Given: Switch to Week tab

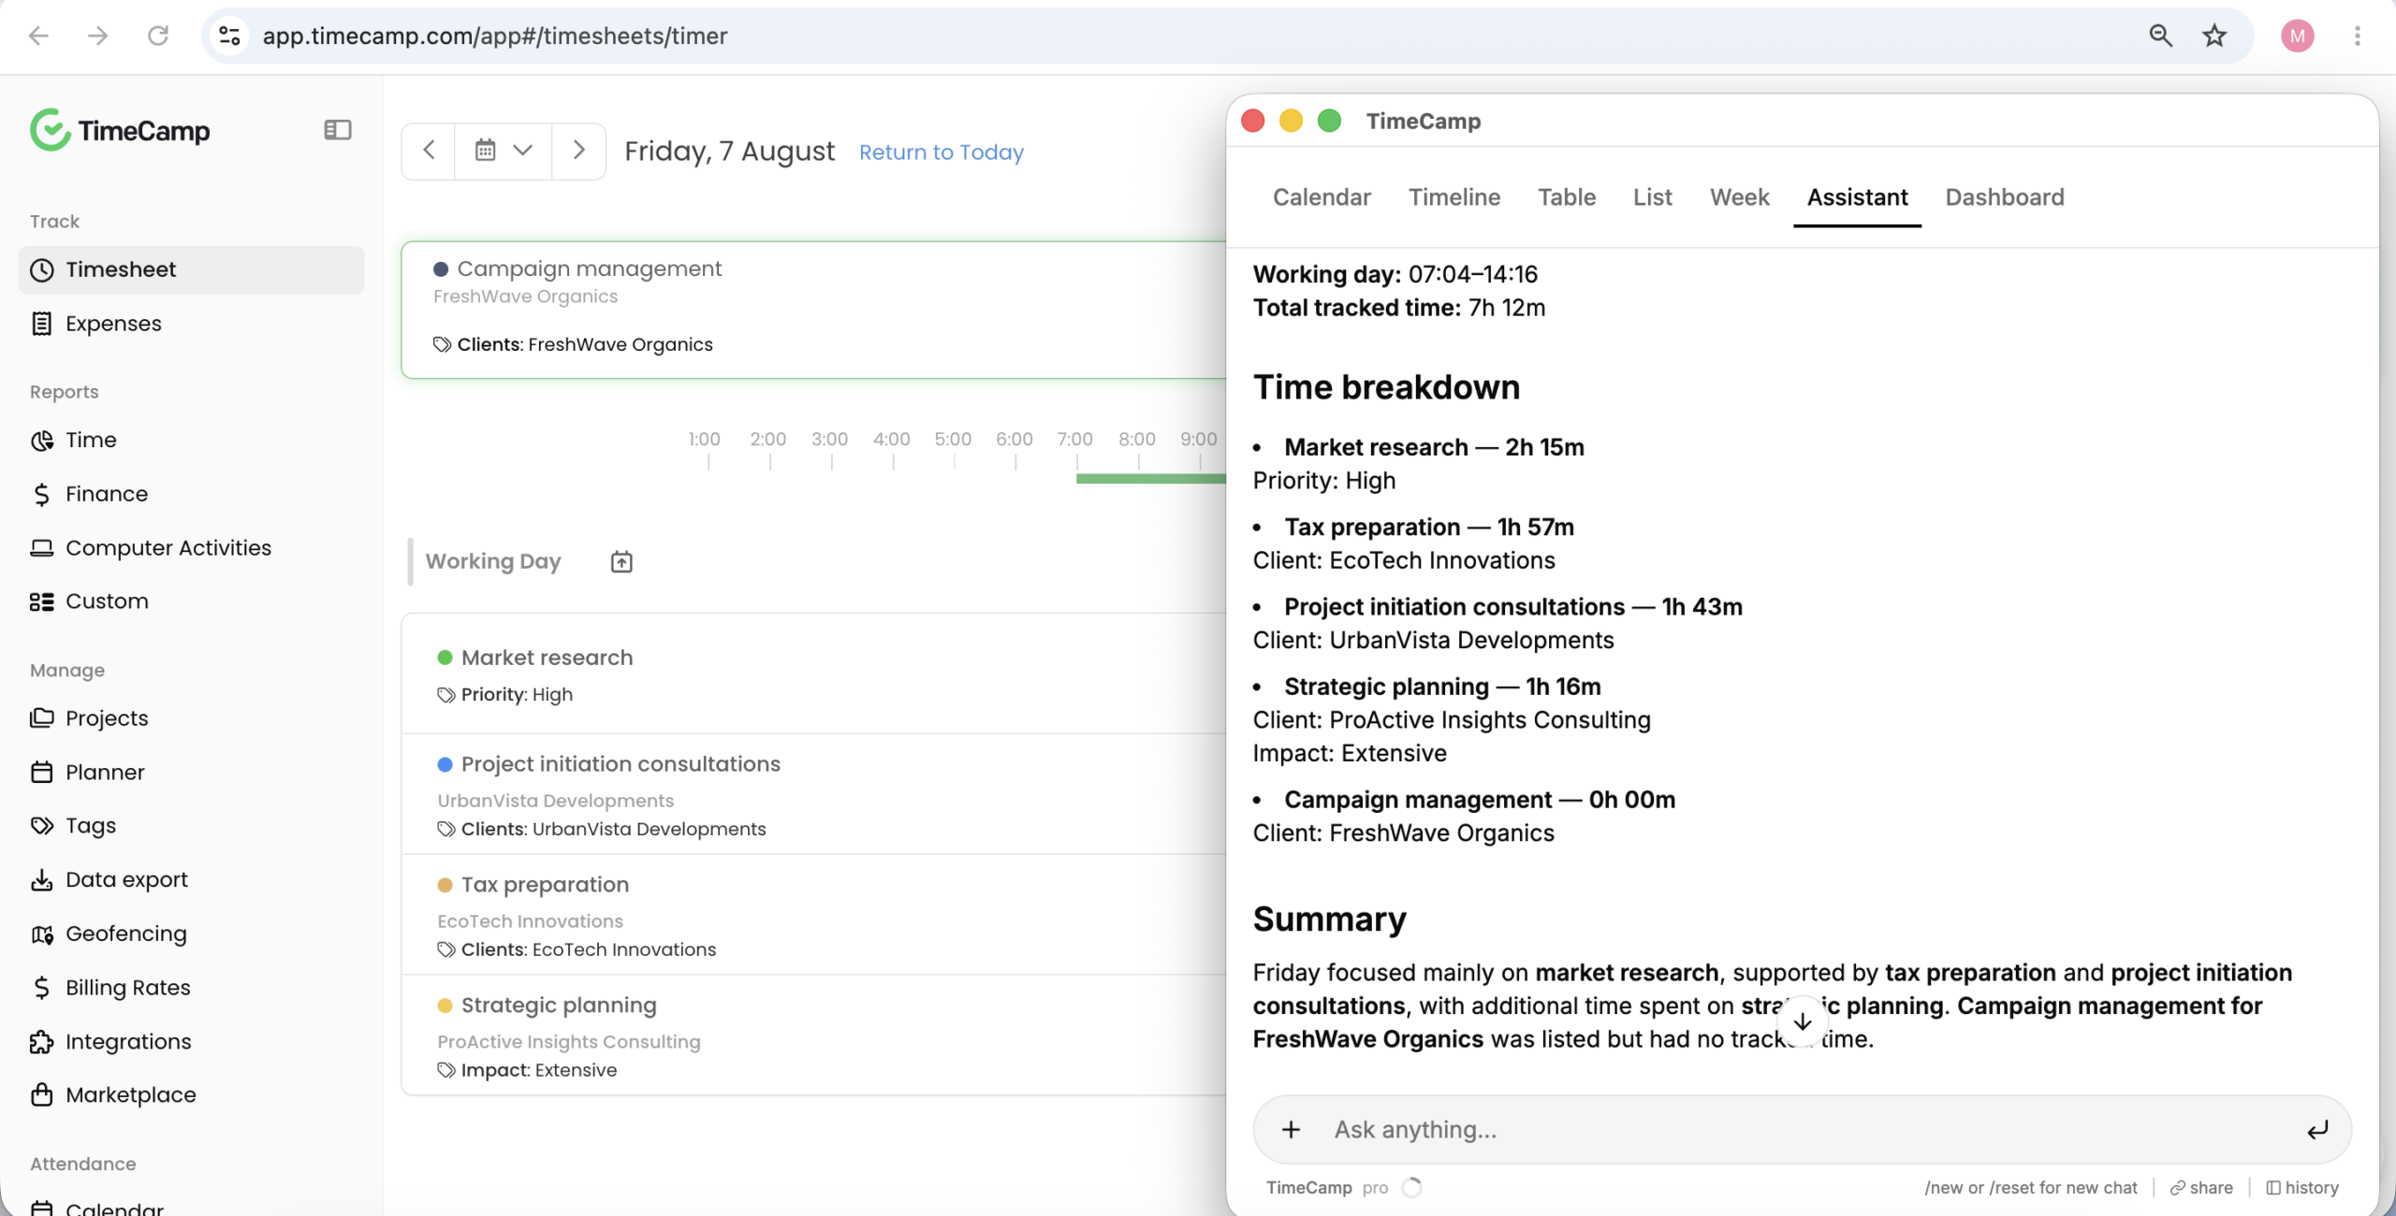Looking at the screenshot, I should pyautogui.click(x=1739, y=197).
